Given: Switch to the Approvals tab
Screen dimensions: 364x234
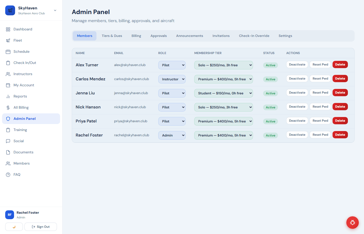Looking at the screenshot, I should (159, 36).
